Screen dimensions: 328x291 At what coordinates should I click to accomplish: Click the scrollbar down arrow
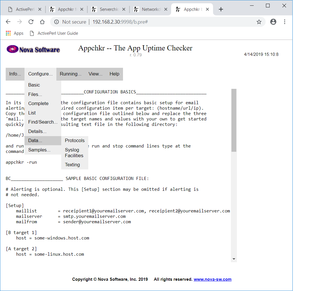(x=234, y=259)
